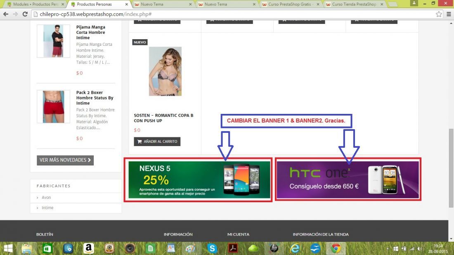454x255 pixels.
Task: Click the Boletín footer heading
Action: tap(45, 234)
